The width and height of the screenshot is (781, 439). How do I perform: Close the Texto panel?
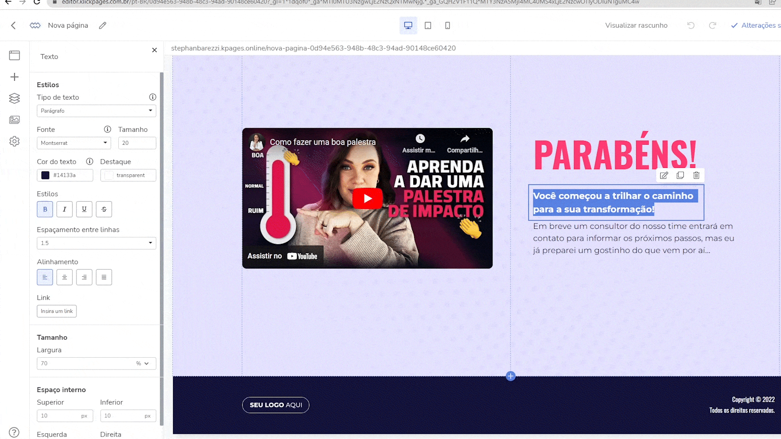coord(155,50)
